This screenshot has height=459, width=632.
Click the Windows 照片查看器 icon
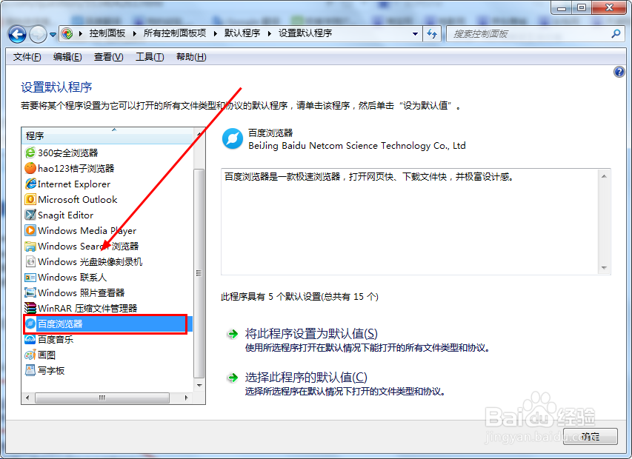(30, 292)
